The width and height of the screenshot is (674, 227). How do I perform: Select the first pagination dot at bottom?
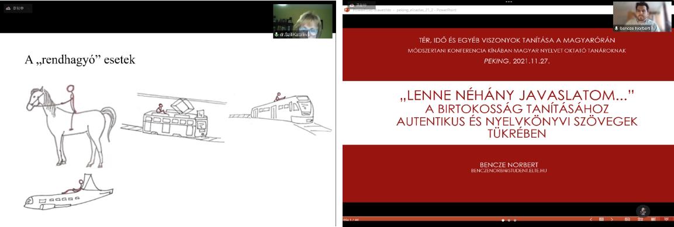point(503,219)
